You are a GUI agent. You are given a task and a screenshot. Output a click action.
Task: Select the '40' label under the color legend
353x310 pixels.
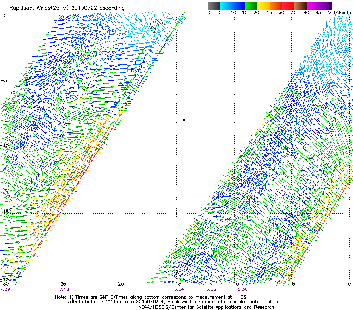[306, 13]
